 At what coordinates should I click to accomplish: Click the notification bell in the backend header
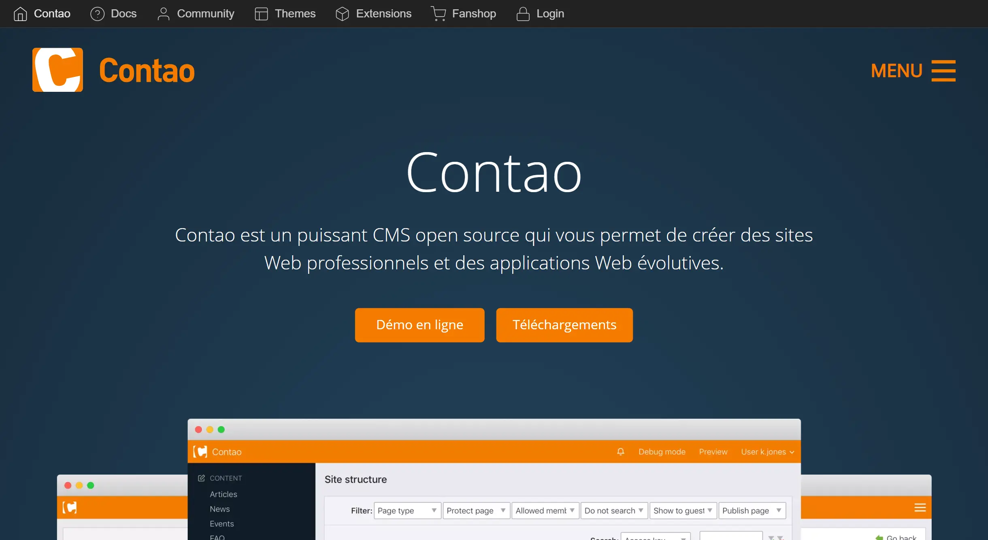(621, 452)
